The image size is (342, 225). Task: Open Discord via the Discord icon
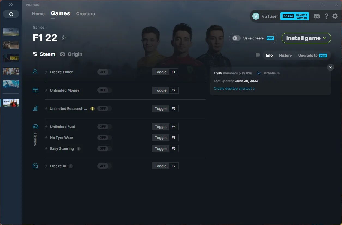click(x=317, y=16)
